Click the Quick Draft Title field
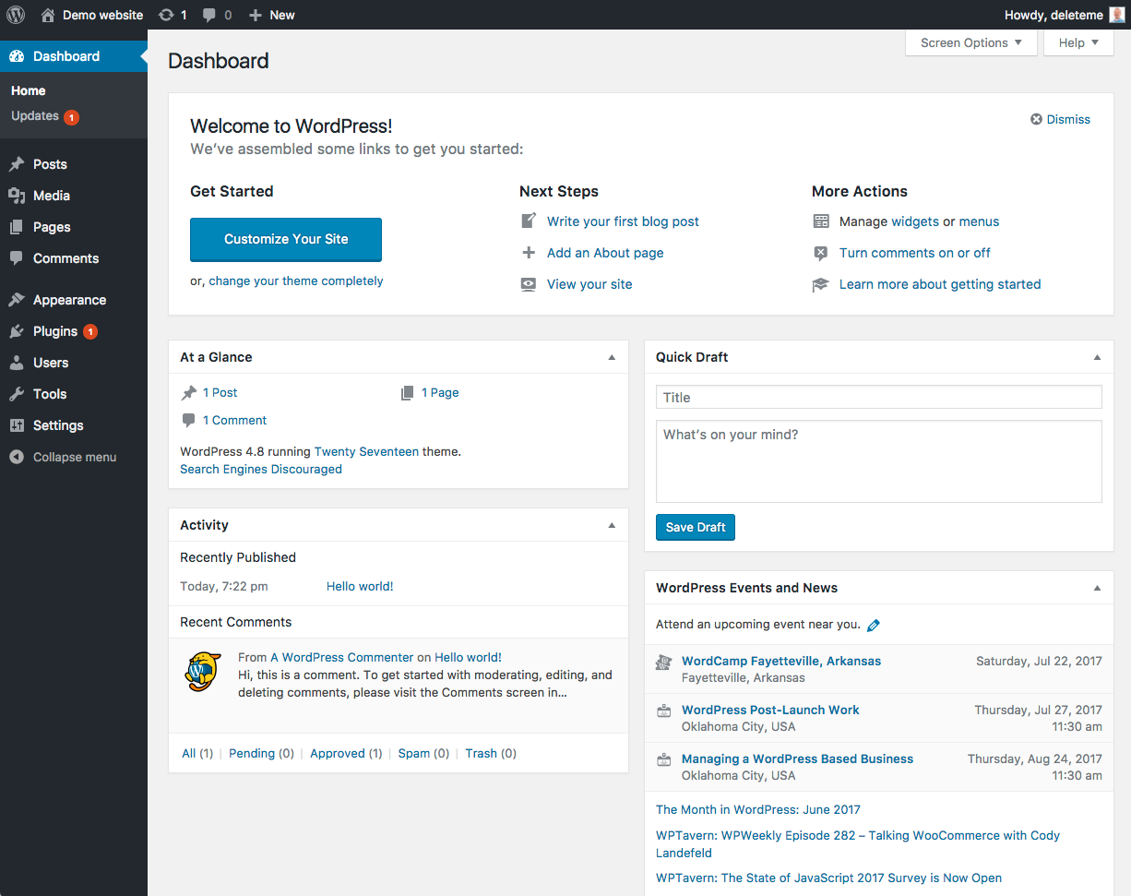Viewport: 1131px width, 896px height. [x=878, y=398]
